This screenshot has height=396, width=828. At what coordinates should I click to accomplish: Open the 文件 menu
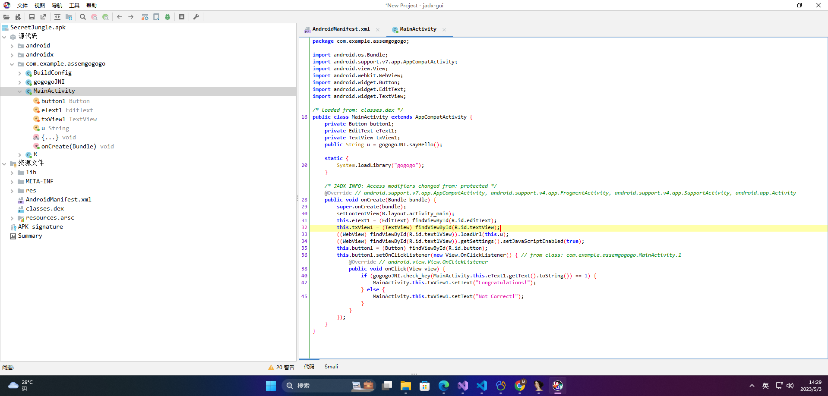pos(22,5)
